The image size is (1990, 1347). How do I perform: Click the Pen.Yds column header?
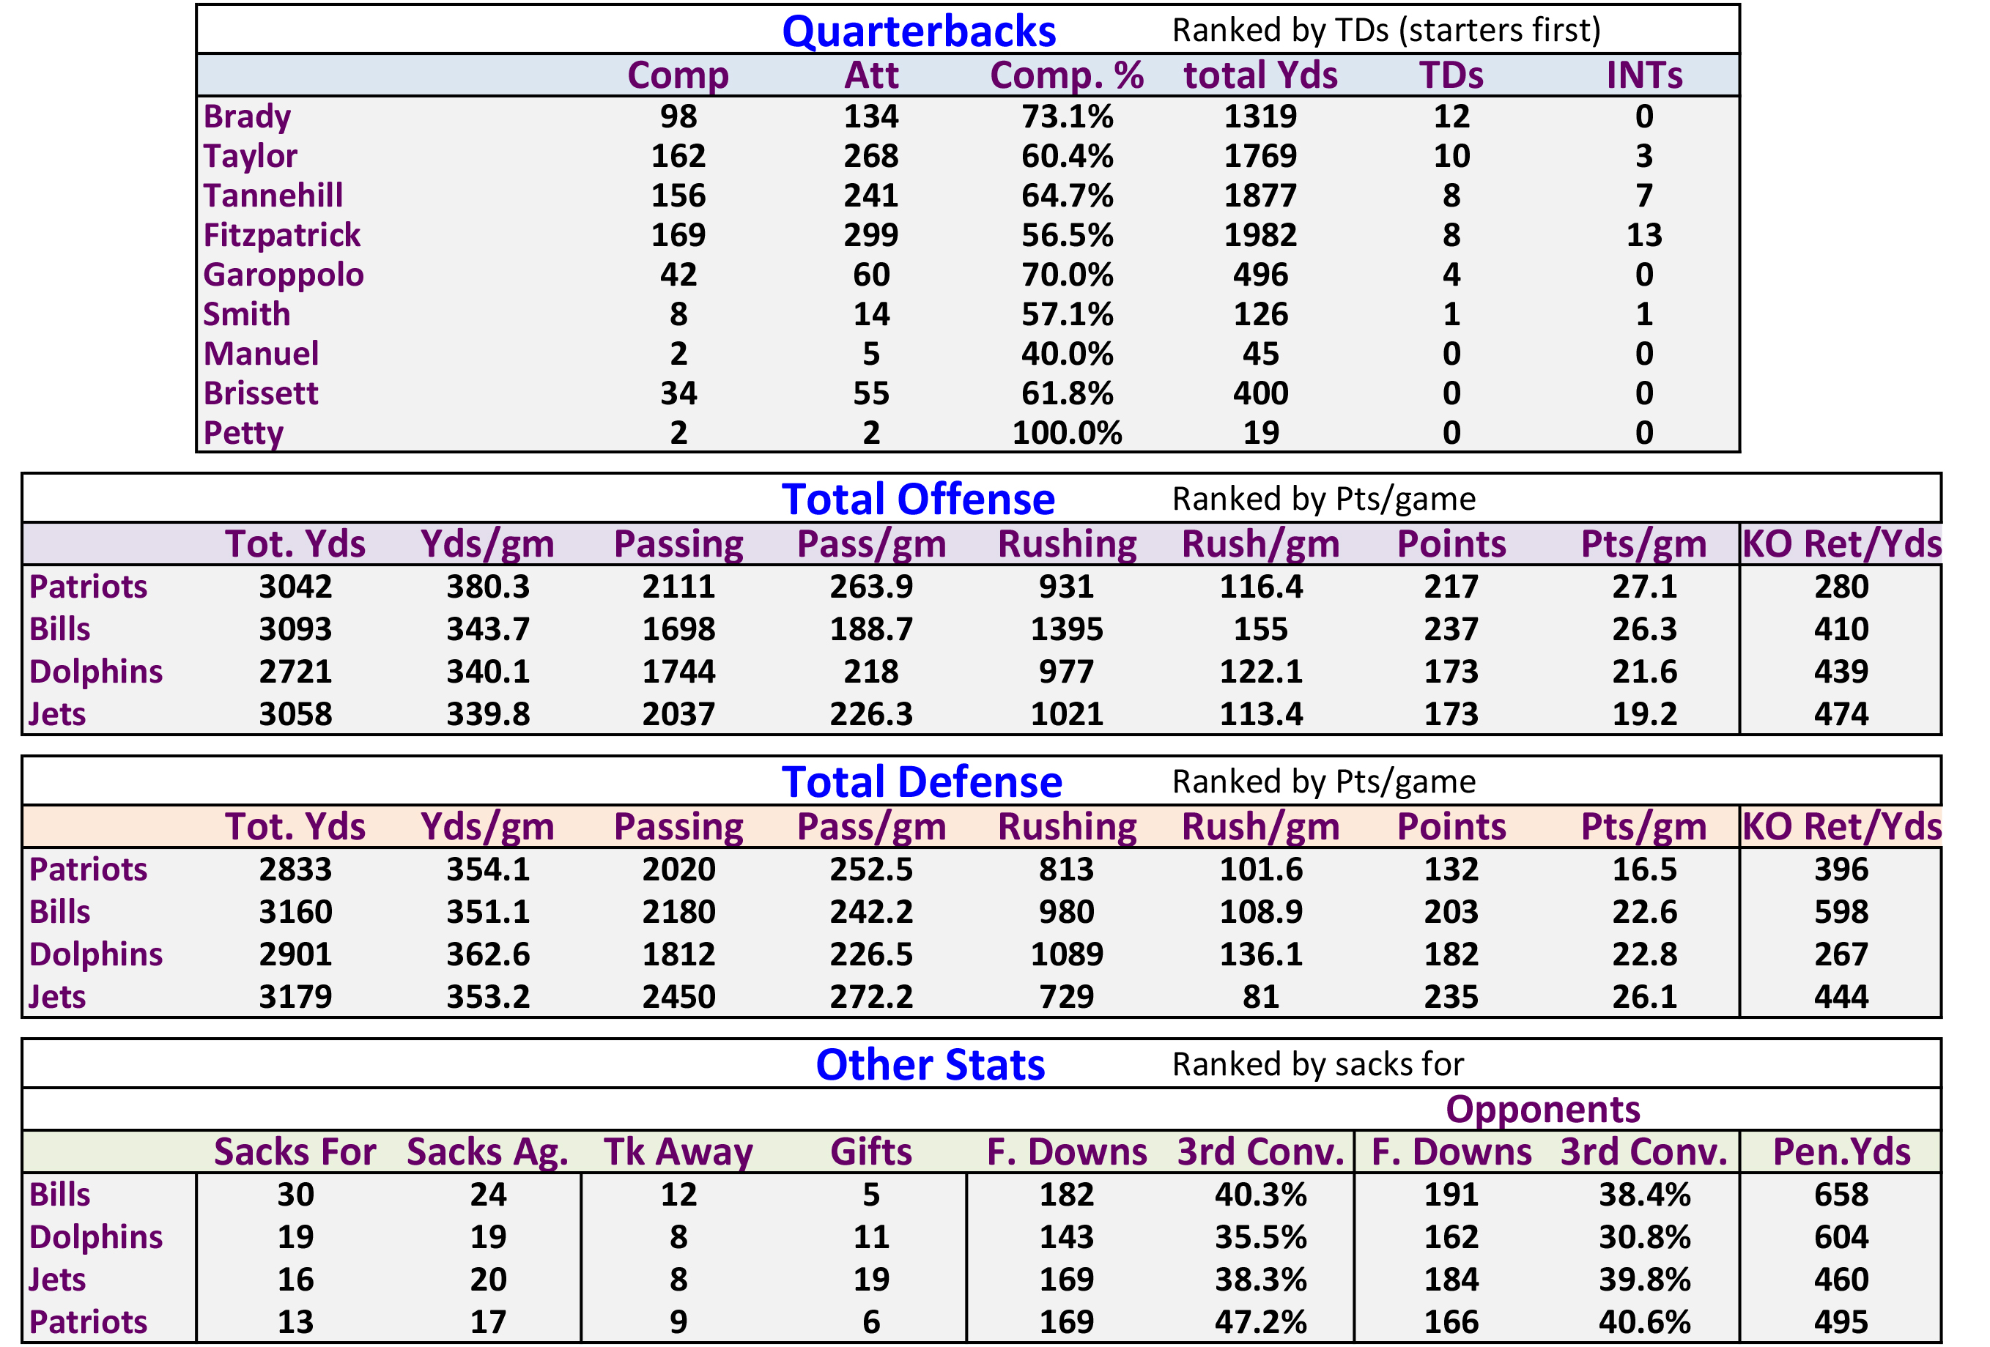[x=1841, y=1151]
